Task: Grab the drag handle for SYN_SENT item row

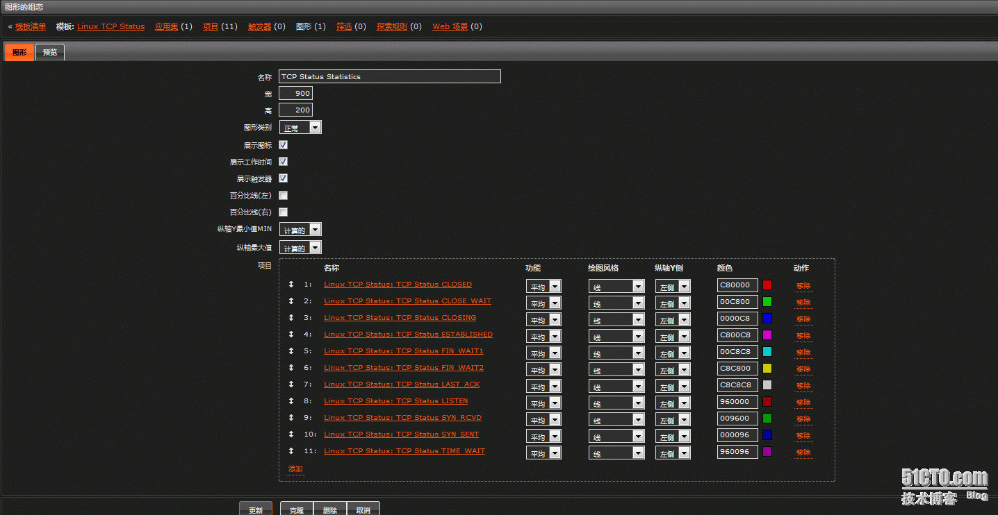Action: click(291, 434)
